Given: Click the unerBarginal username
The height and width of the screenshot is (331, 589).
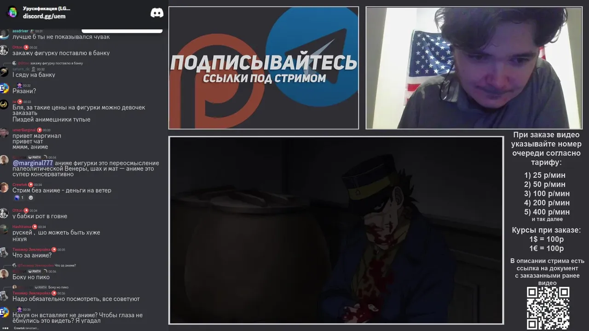Looking at the screenshot, I should [24, 130].
